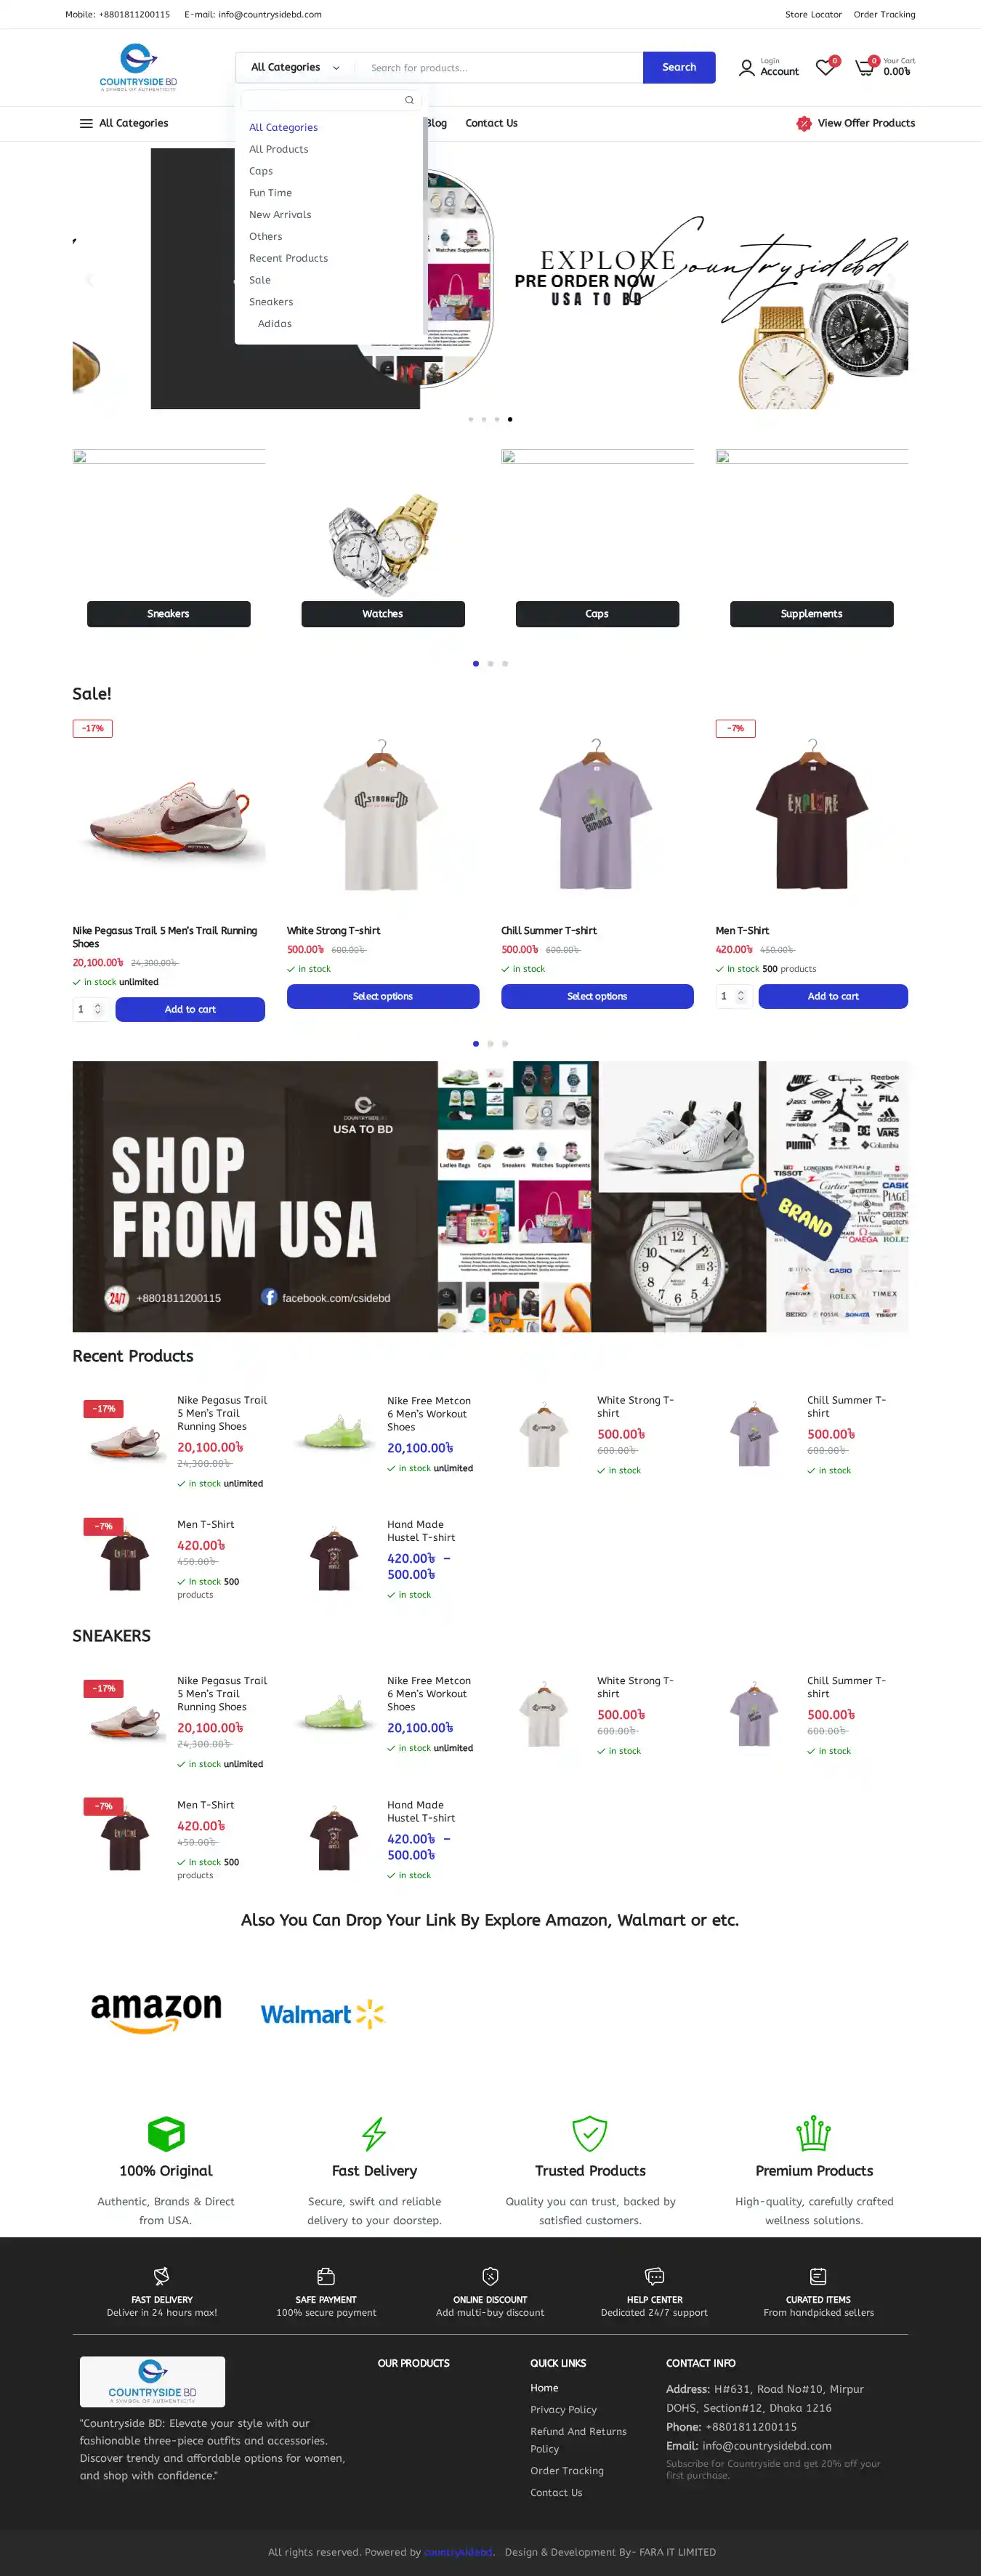Click the Walmart logo
981x2576 pixels.
coord(322,2014)
